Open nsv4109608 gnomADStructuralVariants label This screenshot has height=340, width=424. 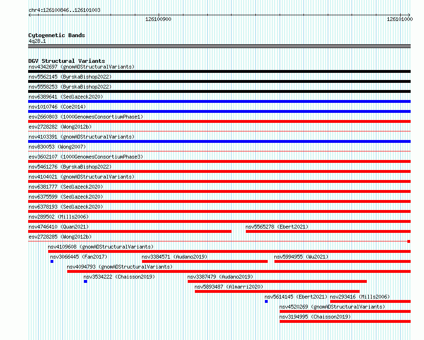[101, 247]
